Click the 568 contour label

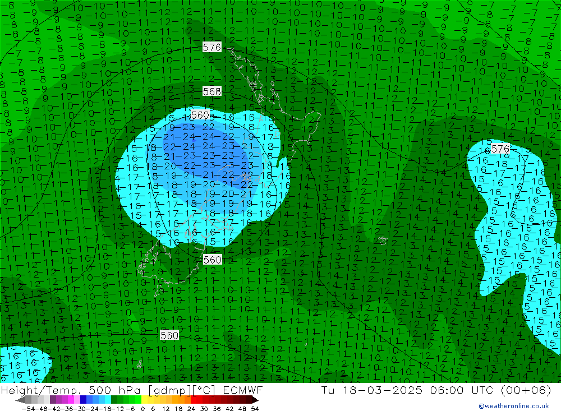pyautogui.click(x=212, y=91)
